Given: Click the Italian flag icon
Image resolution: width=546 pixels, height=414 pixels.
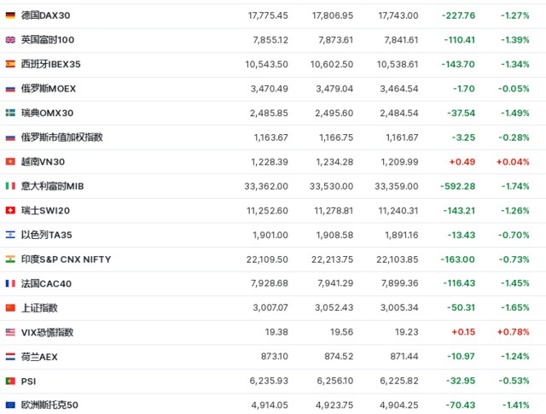Looking at the screenshot, I should coord(10,185).
